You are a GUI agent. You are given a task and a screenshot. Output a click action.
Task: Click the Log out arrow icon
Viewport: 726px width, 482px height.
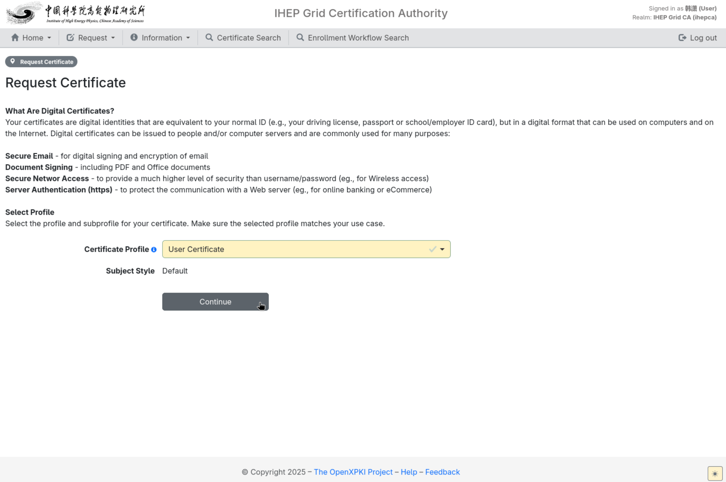click(682, 38)
